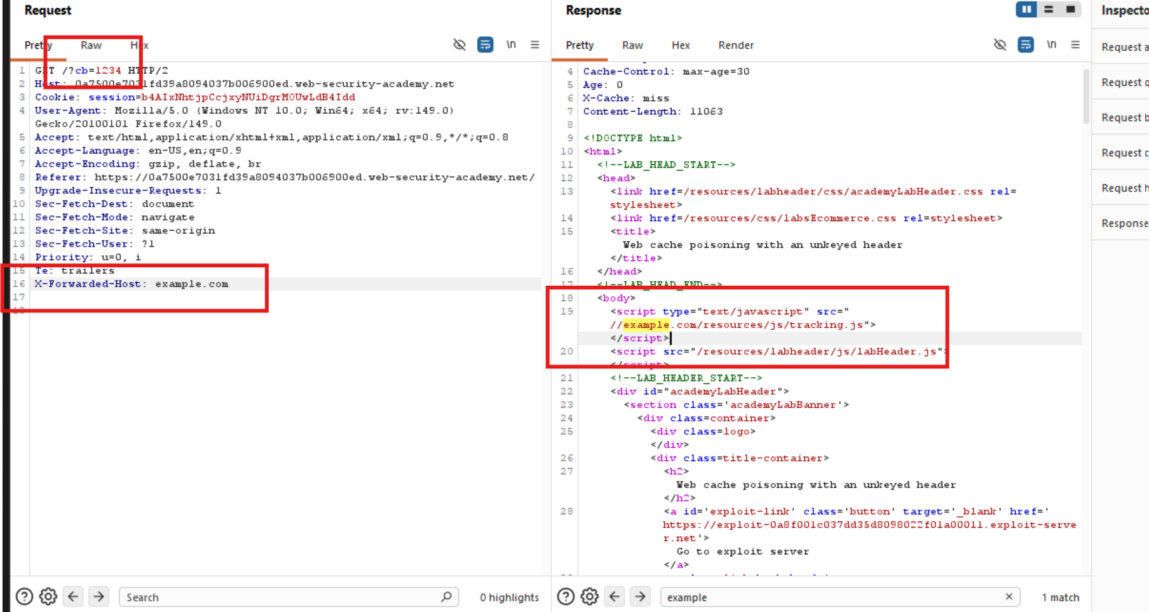
Task: Select the Request Pretty tab
Action: 38,45
